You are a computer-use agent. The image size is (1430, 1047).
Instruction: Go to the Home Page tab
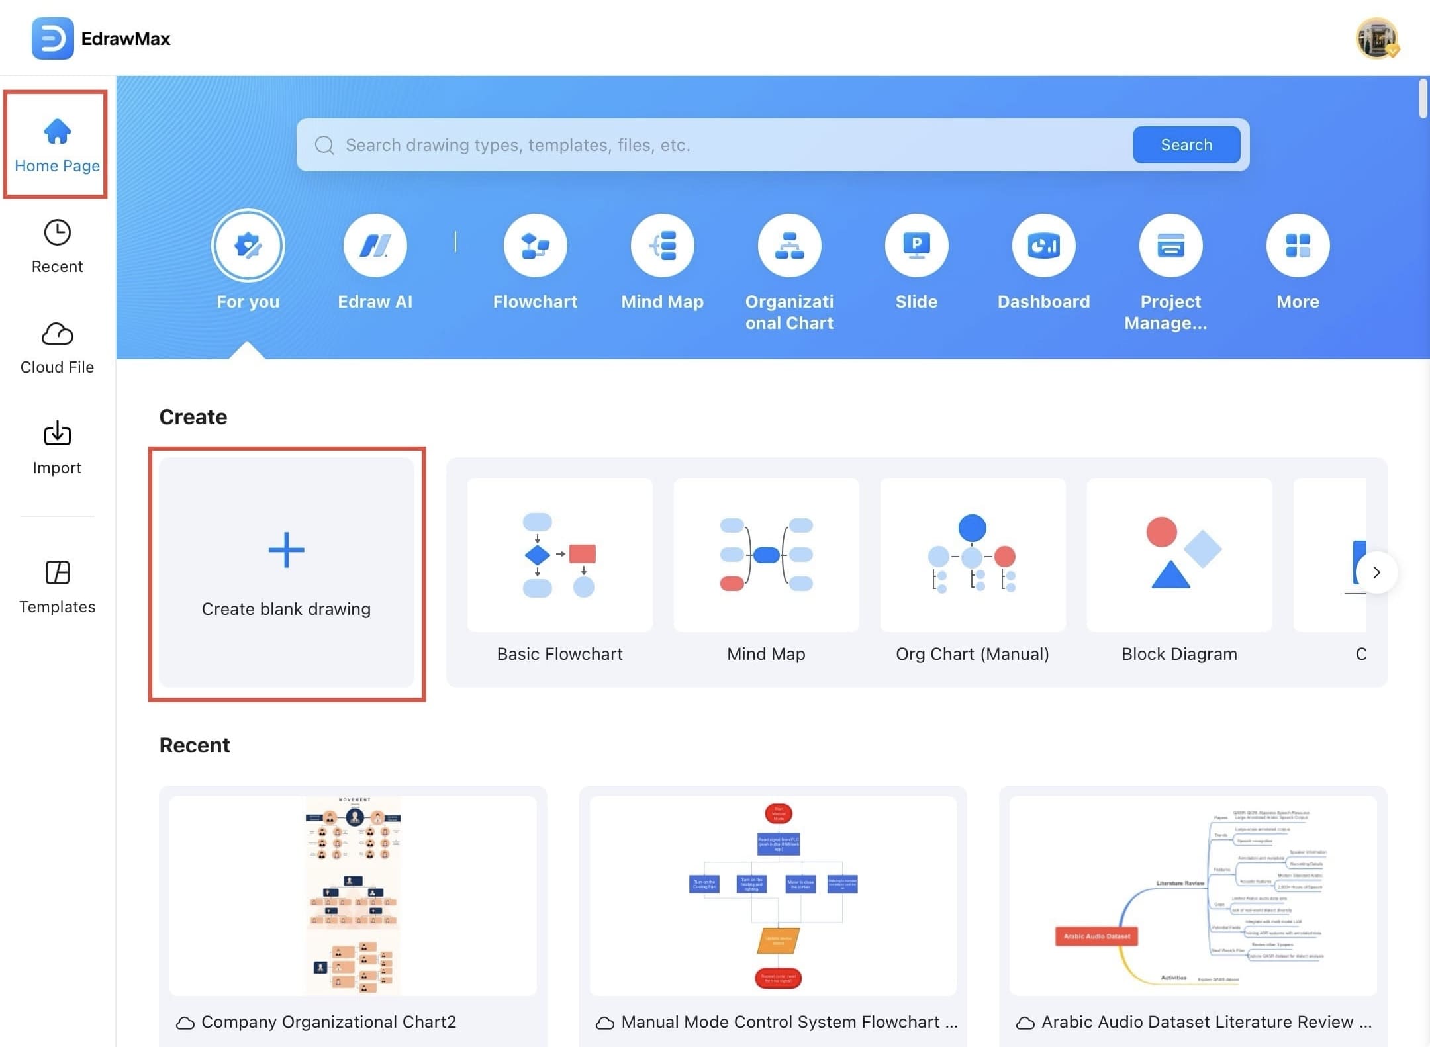coord(57,144)
